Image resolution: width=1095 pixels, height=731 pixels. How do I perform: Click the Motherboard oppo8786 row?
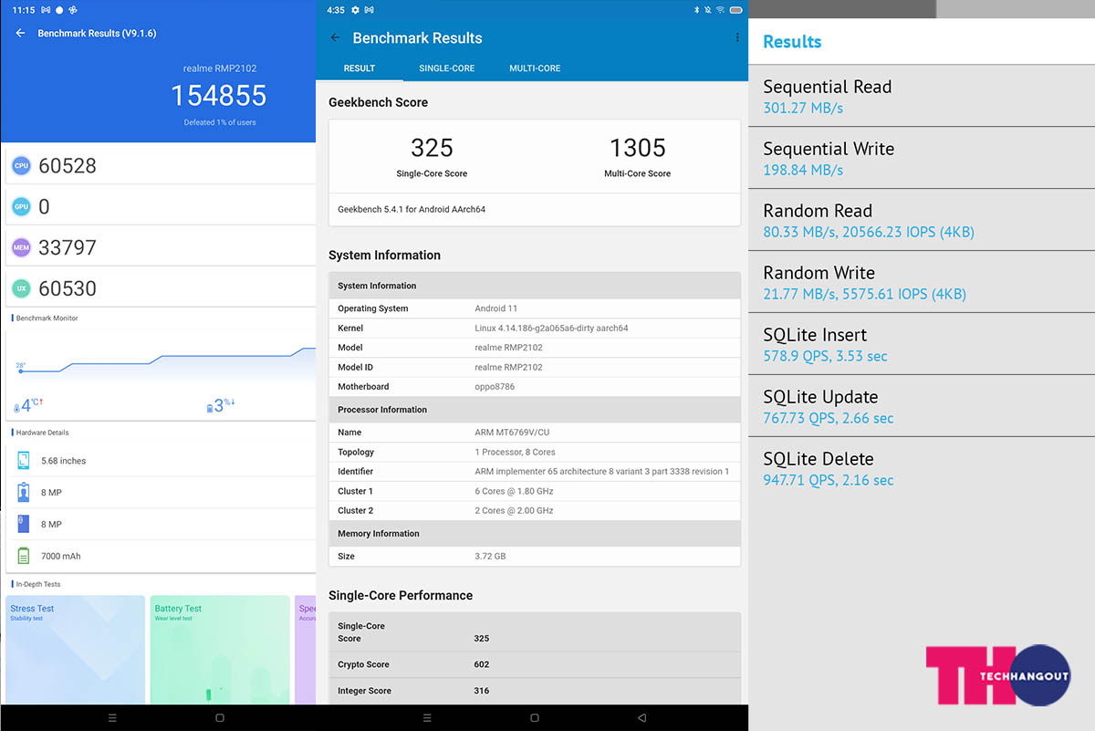[x=535, y=386]
